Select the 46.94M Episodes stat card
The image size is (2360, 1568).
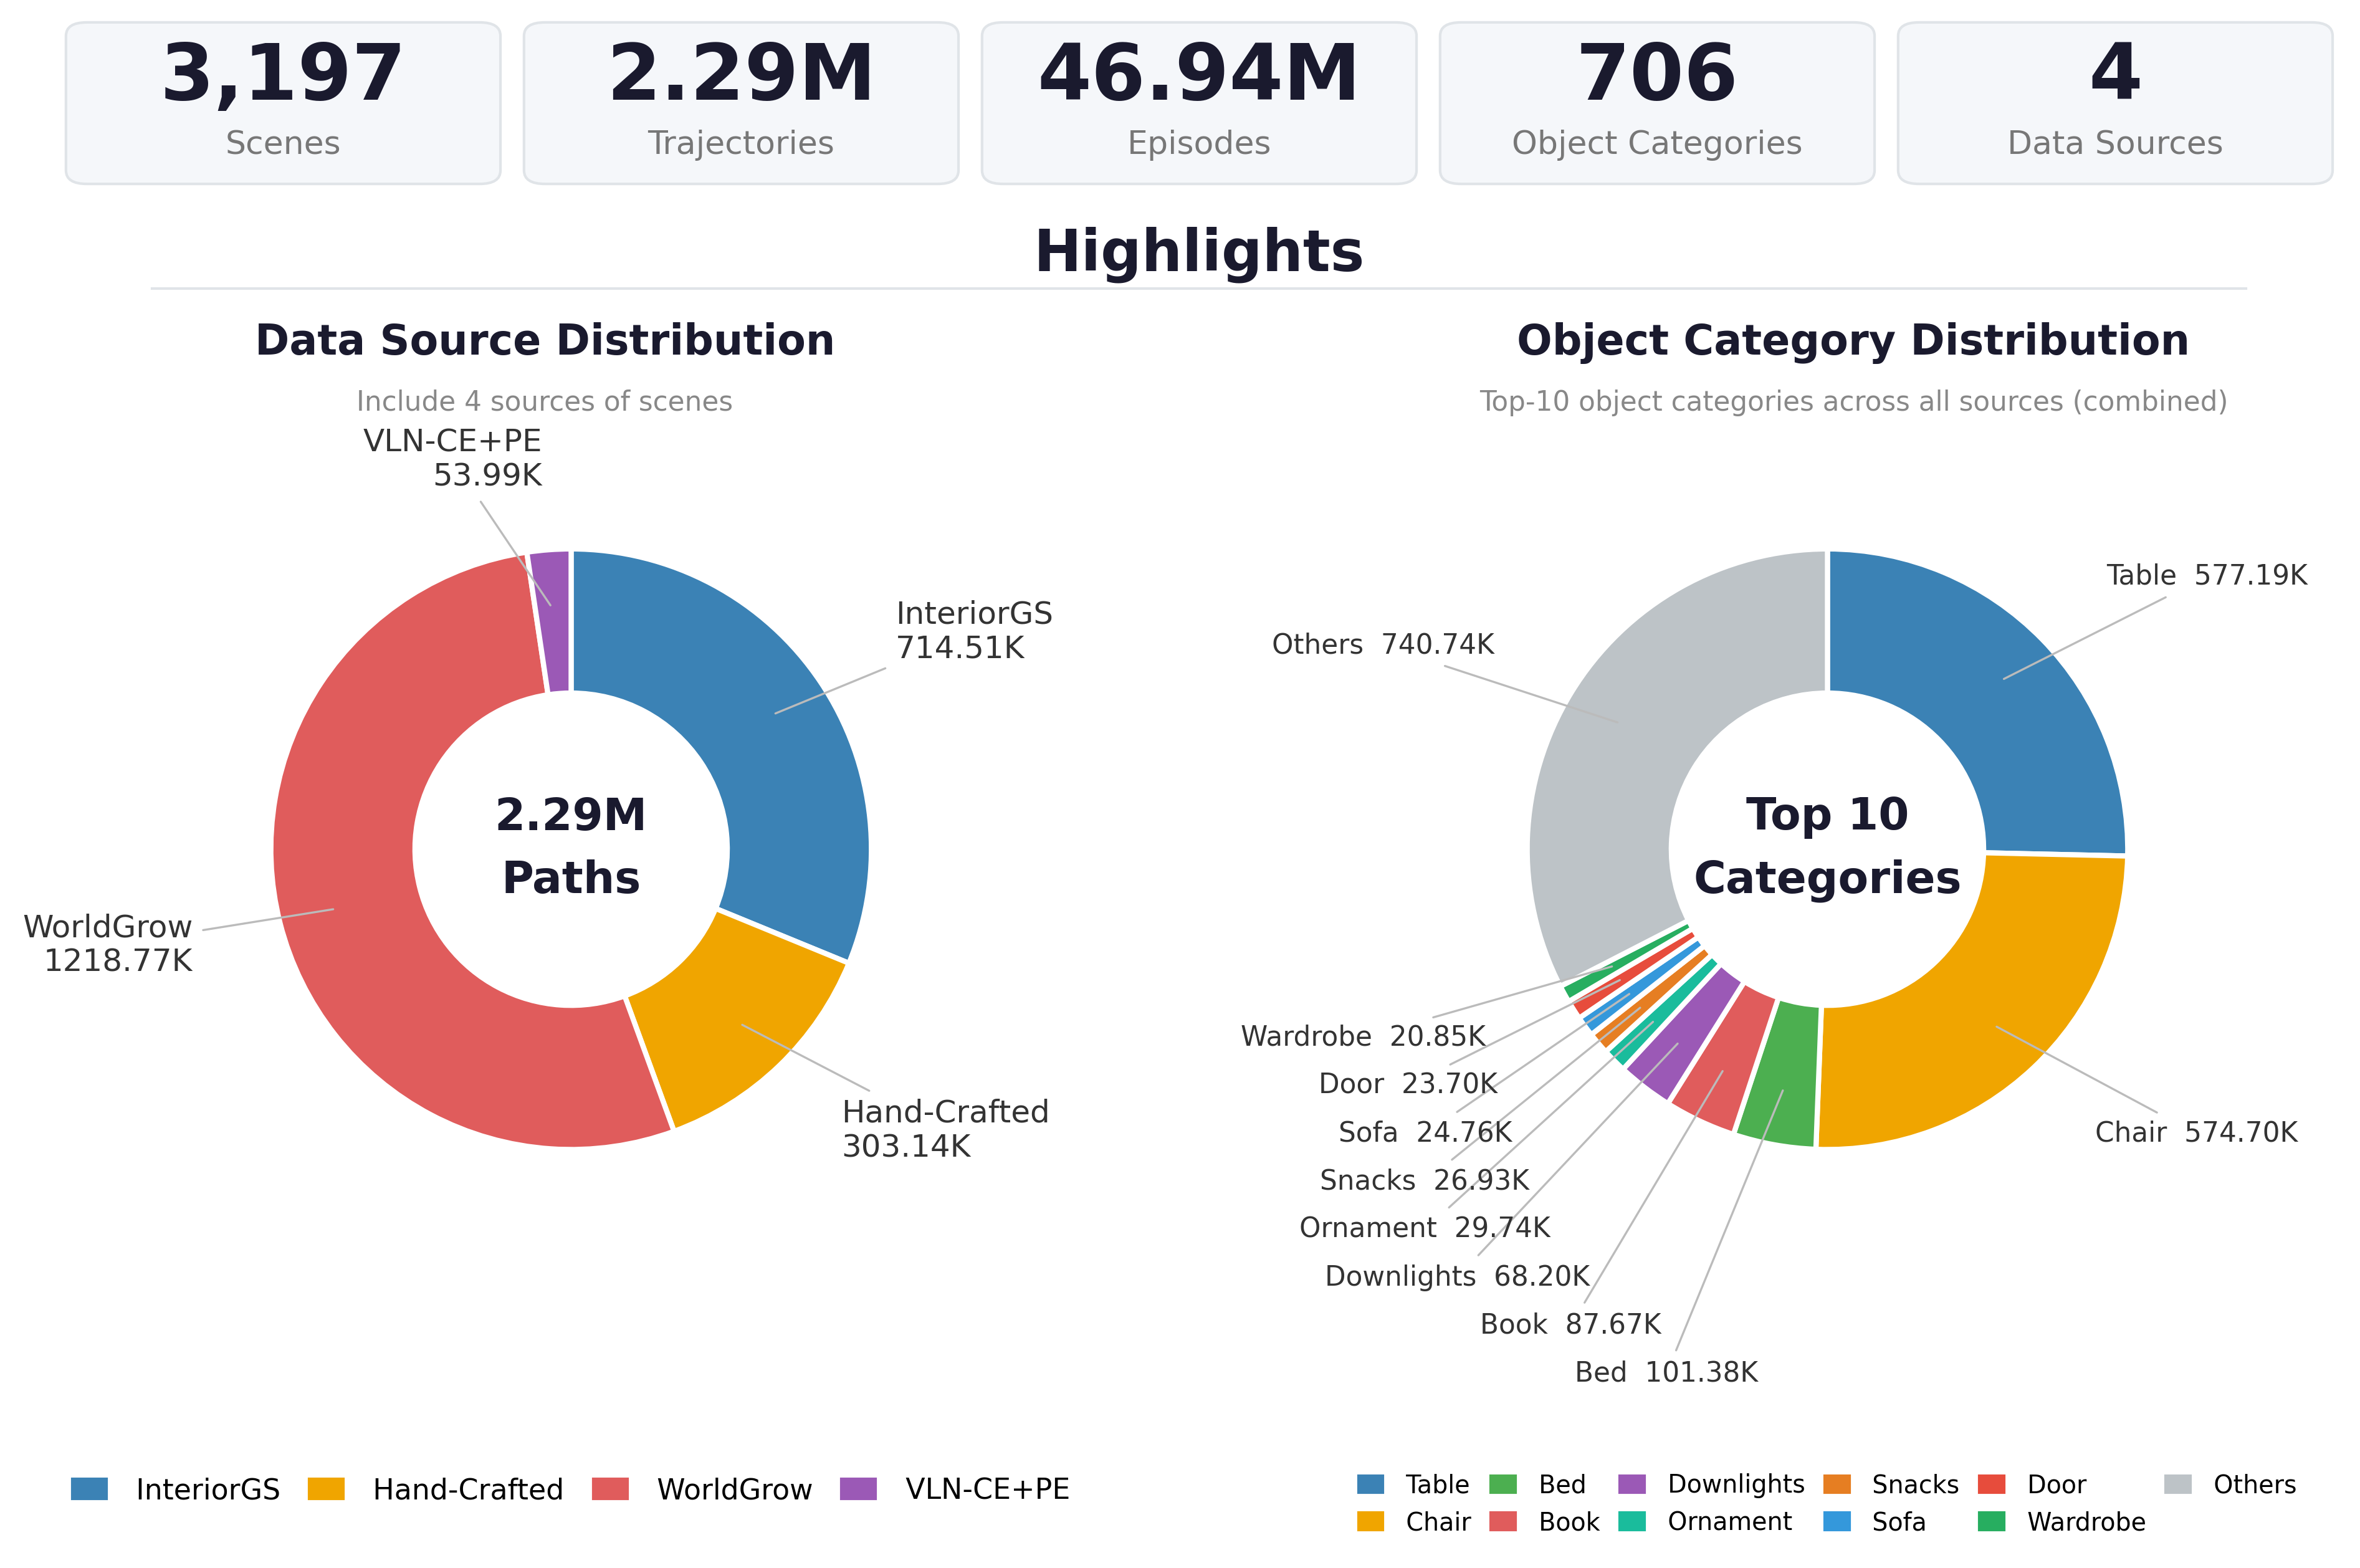click(1199, 103)
